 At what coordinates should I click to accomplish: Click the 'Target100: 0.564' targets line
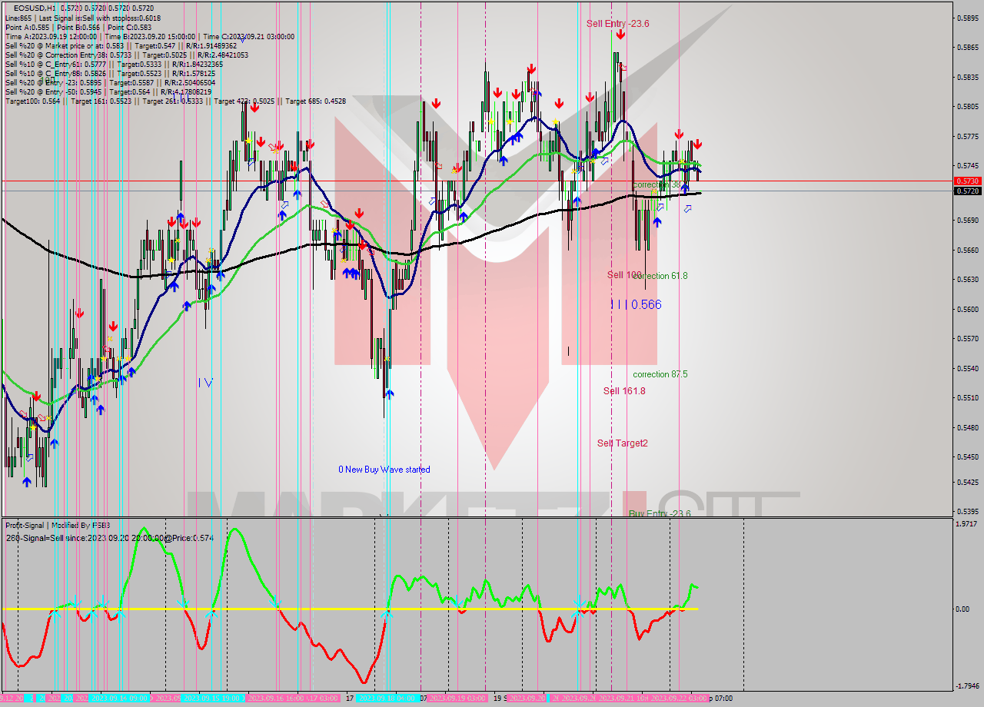pos(175,101)
